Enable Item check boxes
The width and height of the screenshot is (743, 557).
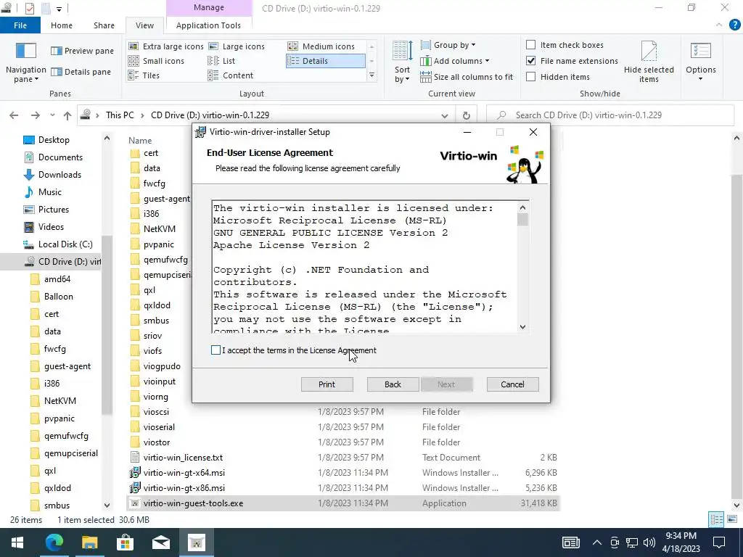[x=531, y=44]
